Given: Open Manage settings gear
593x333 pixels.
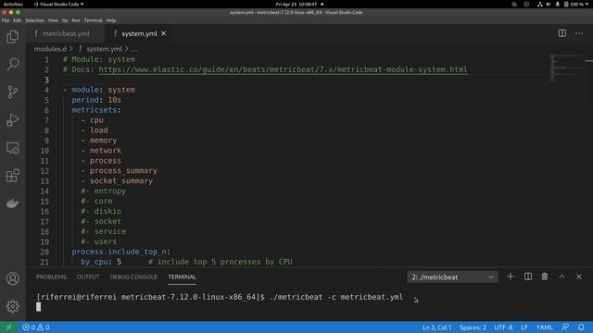Looking at the screenshot, I should coord(12,306).
